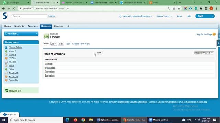Open Help for this Page question icon
Viewport: 220px width, 123px height.
[214, 34]
